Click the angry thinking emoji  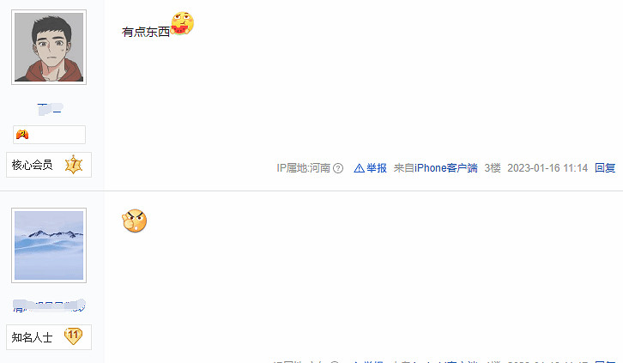(134, 221)
